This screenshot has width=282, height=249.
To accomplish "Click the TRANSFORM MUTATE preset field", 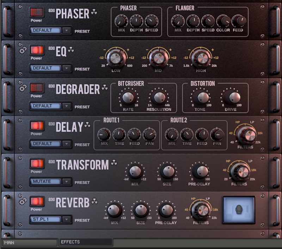I will [46, 182].
